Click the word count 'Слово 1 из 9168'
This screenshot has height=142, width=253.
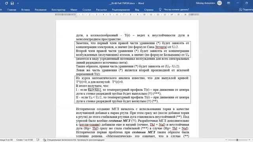coord(25,140)
